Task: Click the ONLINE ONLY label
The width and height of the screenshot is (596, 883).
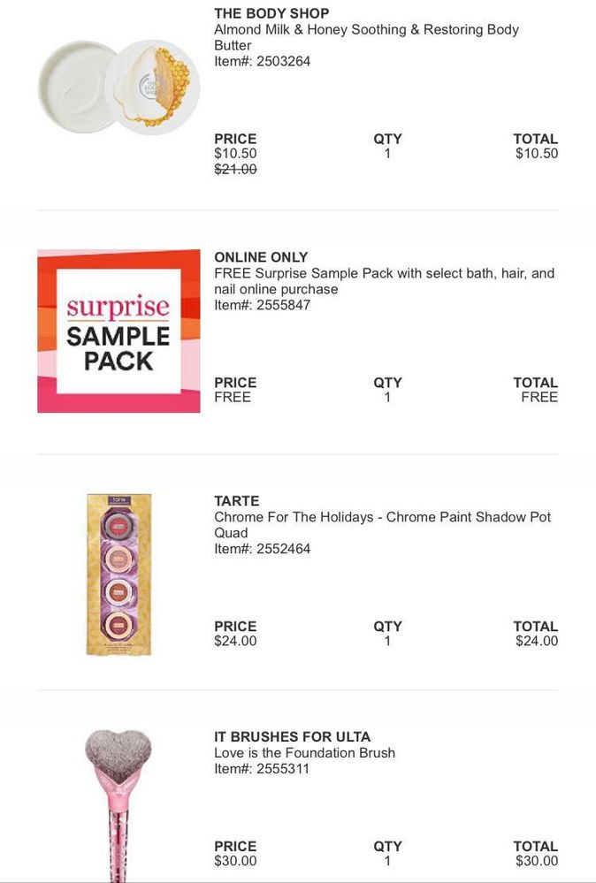Action: [261, 257]
